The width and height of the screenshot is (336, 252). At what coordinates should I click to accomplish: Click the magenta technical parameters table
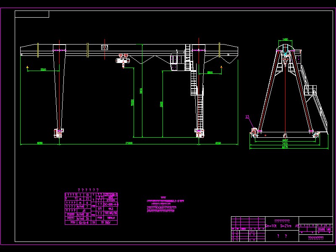[x=91, y=209]
